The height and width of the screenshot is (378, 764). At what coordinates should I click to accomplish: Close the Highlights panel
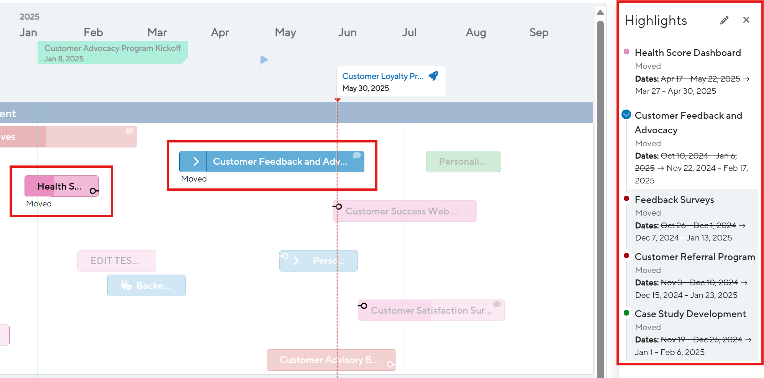tap(746, 20)
